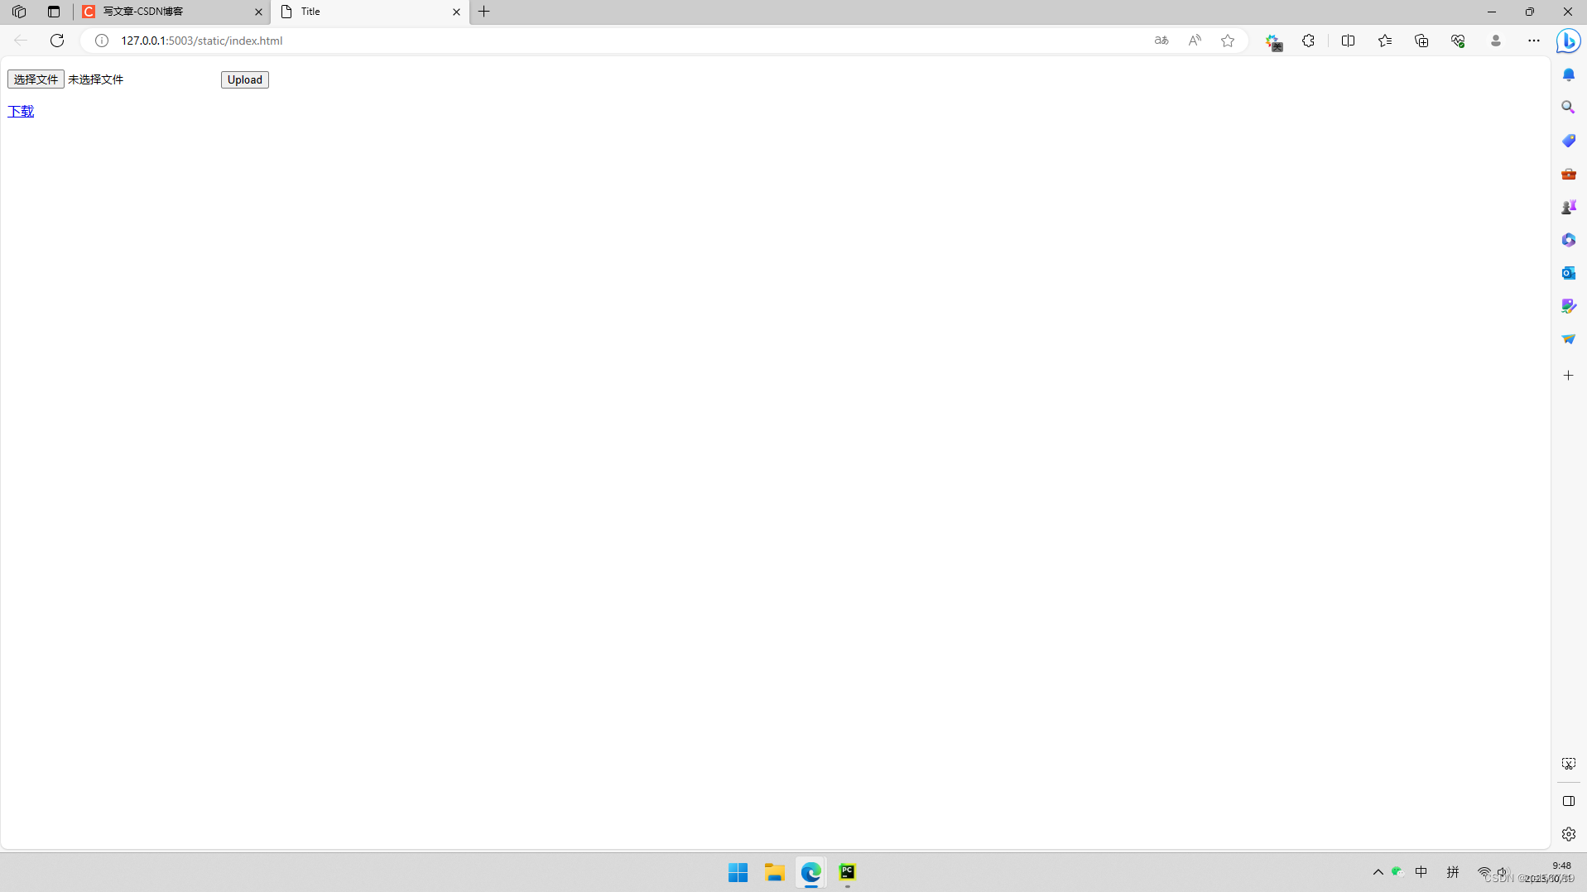Open the colorful extension icon in the toolbar

click(1273, 41)
